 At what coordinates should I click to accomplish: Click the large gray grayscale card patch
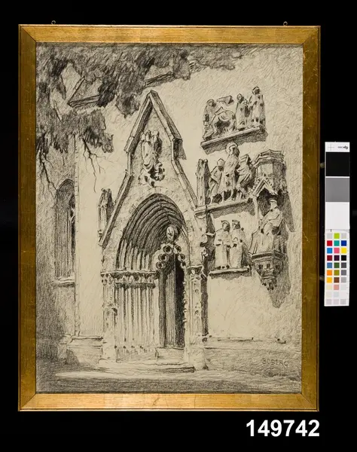[x=337, y=189]
